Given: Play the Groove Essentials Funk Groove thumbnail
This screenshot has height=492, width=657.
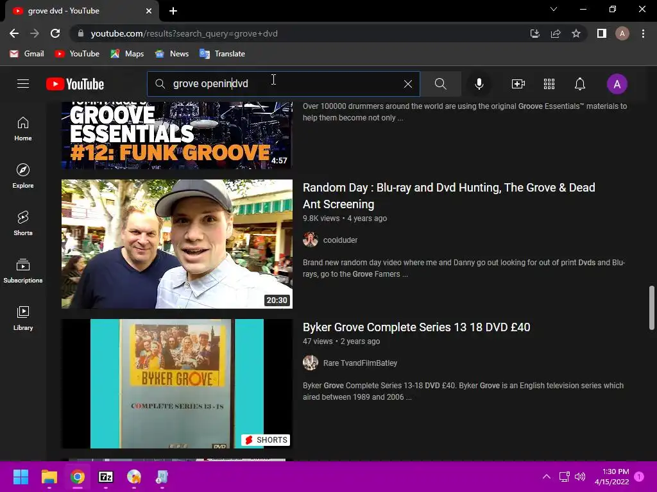Looking at the screenshot, I should 177,136.
